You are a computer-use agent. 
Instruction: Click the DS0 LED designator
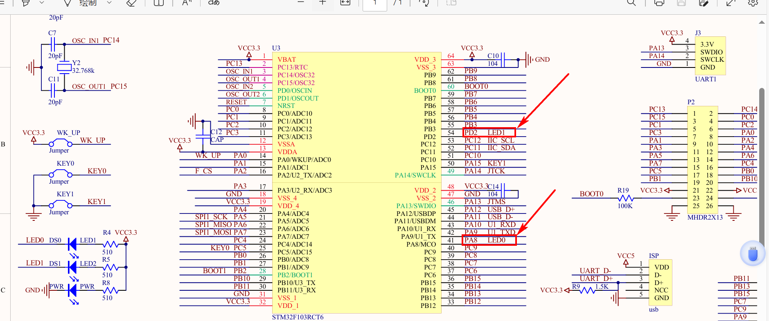coord(55,240)
